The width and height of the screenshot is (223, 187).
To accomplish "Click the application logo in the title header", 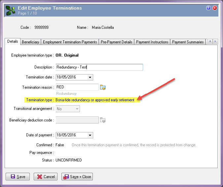I will click(x=10, y=10).
